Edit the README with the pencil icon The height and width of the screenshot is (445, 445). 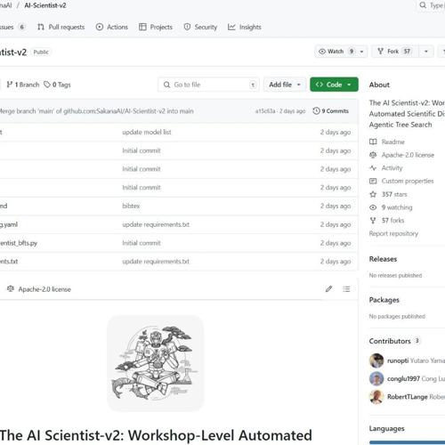tap(328, 289)
